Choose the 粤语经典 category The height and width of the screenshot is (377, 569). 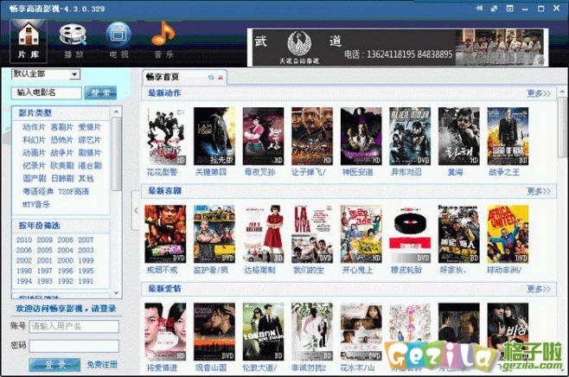coord(38,191)
